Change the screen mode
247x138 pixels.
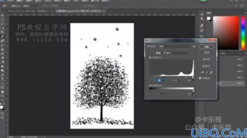pos(2,118)
